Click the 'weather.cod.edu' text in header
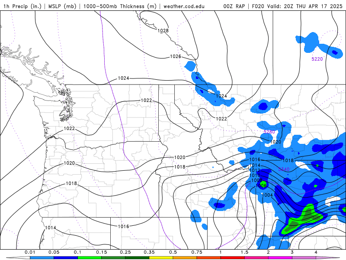346x260 pixels. [184, 6]
